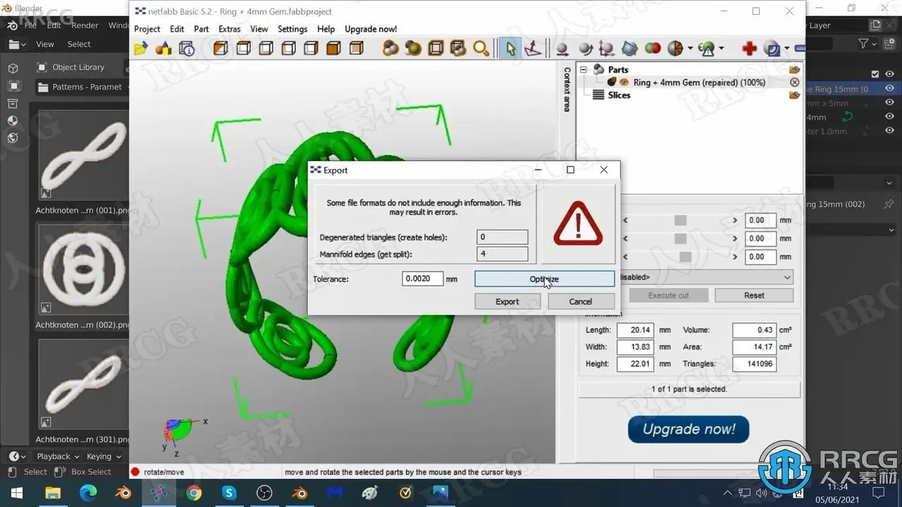This screenshot has width=902, height=507.
Task: Click the middle cut position slider handle
Action: pos(680,239)
